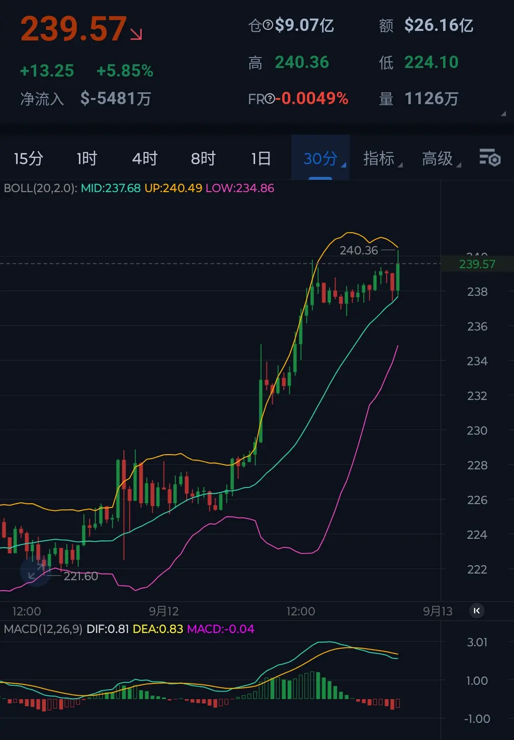Viewport: 514px width, 740px height.
Task: Tap the 240.36 high marker on chart
Action: click(x=358, y=250)
